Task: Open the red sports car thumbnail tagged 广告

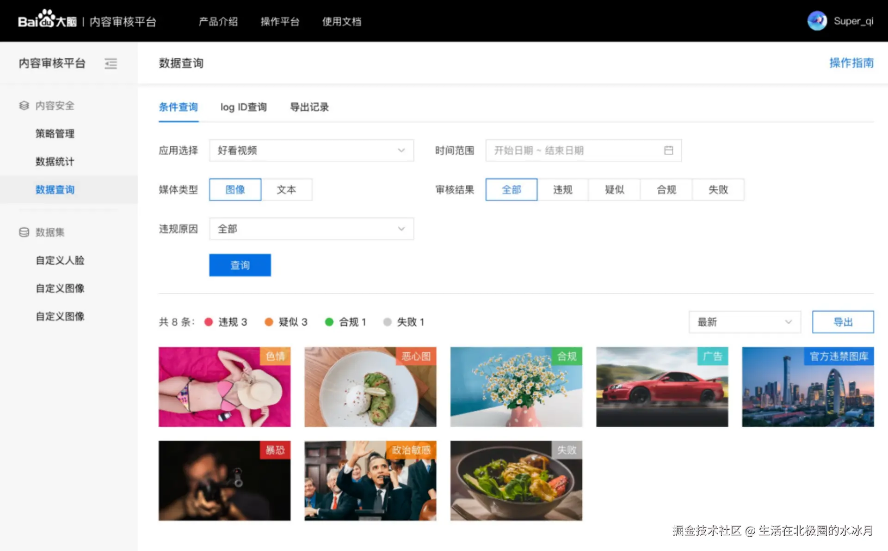Action: pos(661,387)
